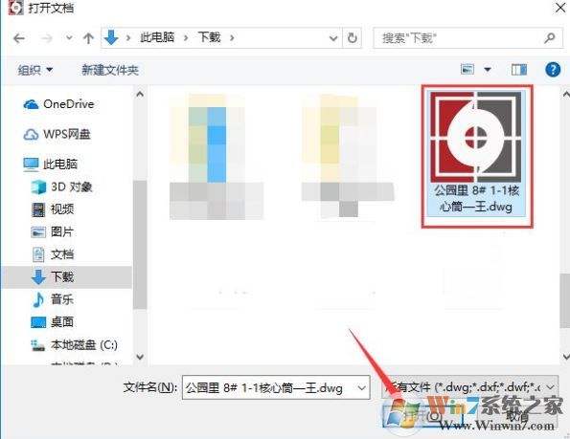Open the 文档 folder
Screen dimensions: 570x439
pyautogui.click(x=62, y=254)
